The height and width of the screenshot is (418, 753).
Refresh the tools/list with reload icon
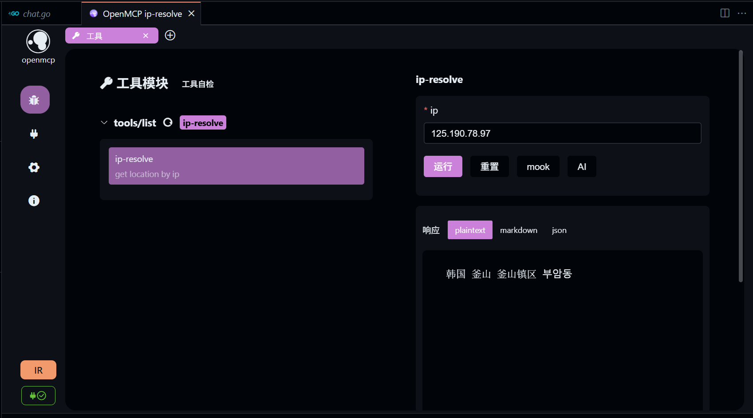tap(168, 122)
